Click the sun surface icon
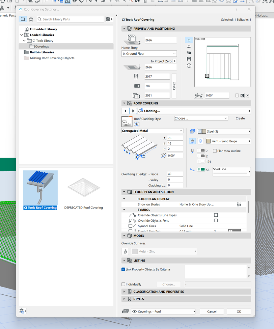274x329 pixels. pos(200,141)
